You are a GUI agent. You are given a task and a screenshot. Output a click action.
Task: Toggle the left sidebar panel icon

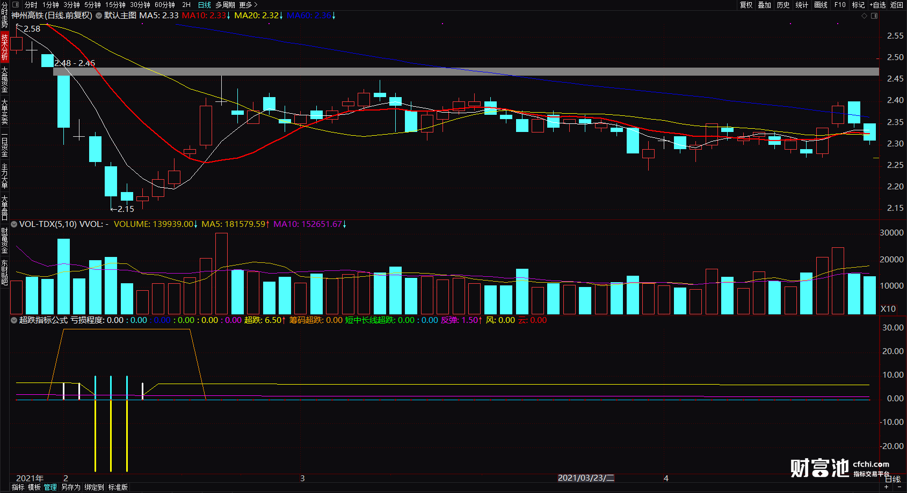(x=16, y=5)
